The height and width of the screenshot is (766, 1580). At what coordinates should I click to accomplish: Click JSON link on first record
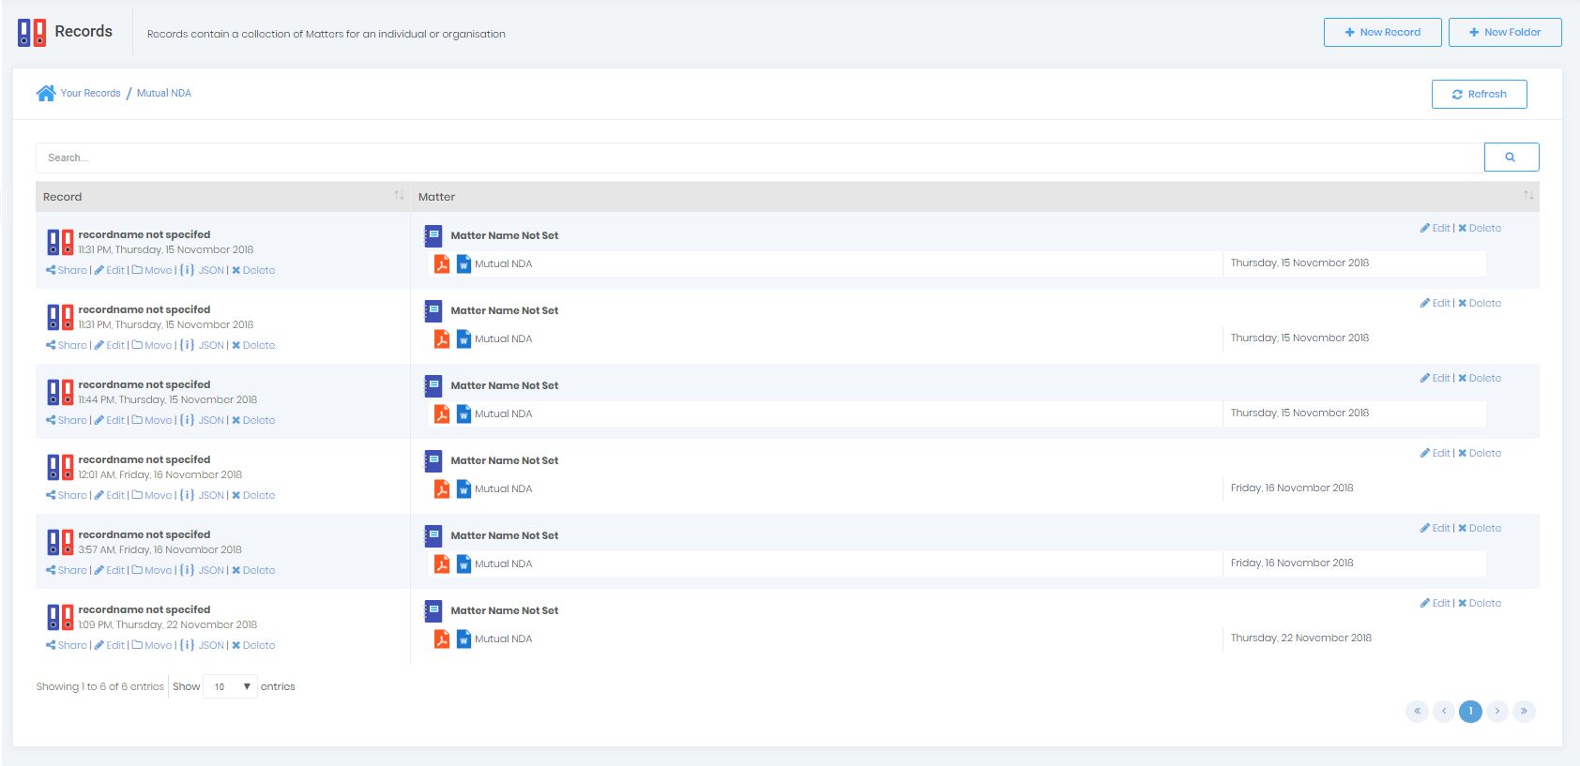tap(211, 271)
